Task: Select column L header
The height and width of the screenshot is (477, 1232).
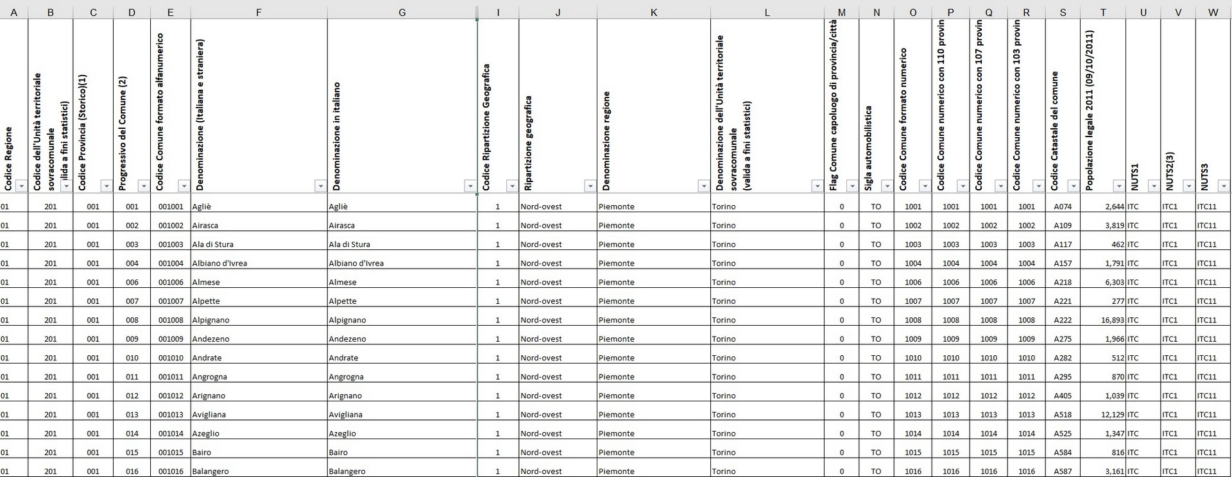Action: pos(767,12)
